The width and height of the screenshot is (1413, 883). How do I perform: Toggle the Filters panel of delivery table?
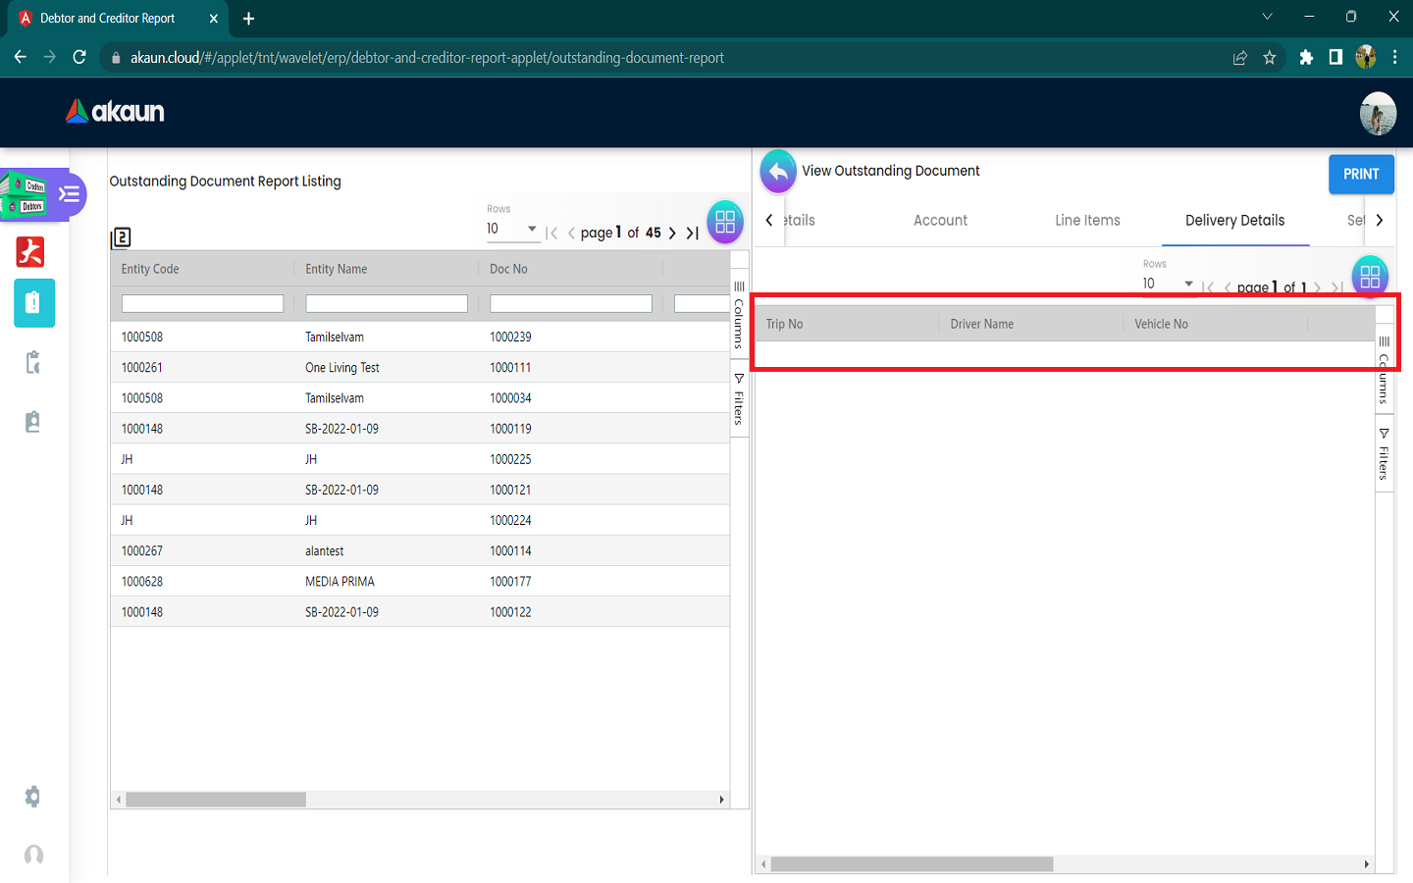point(1384,453)
